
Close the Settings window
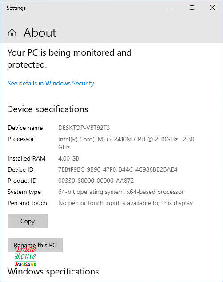click(x=212, y=8)
